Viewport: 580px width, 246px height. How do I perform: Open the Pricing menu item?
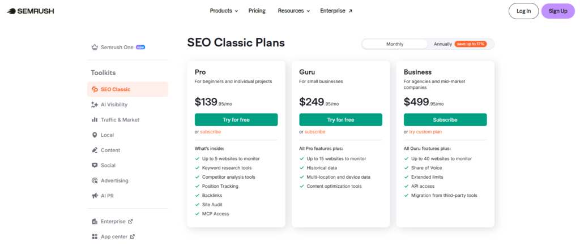click(257, 11)
